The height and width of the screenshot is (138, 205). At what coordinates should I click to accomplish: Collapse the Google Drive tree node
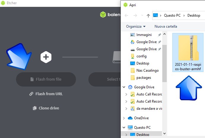(x=124, y=87)
